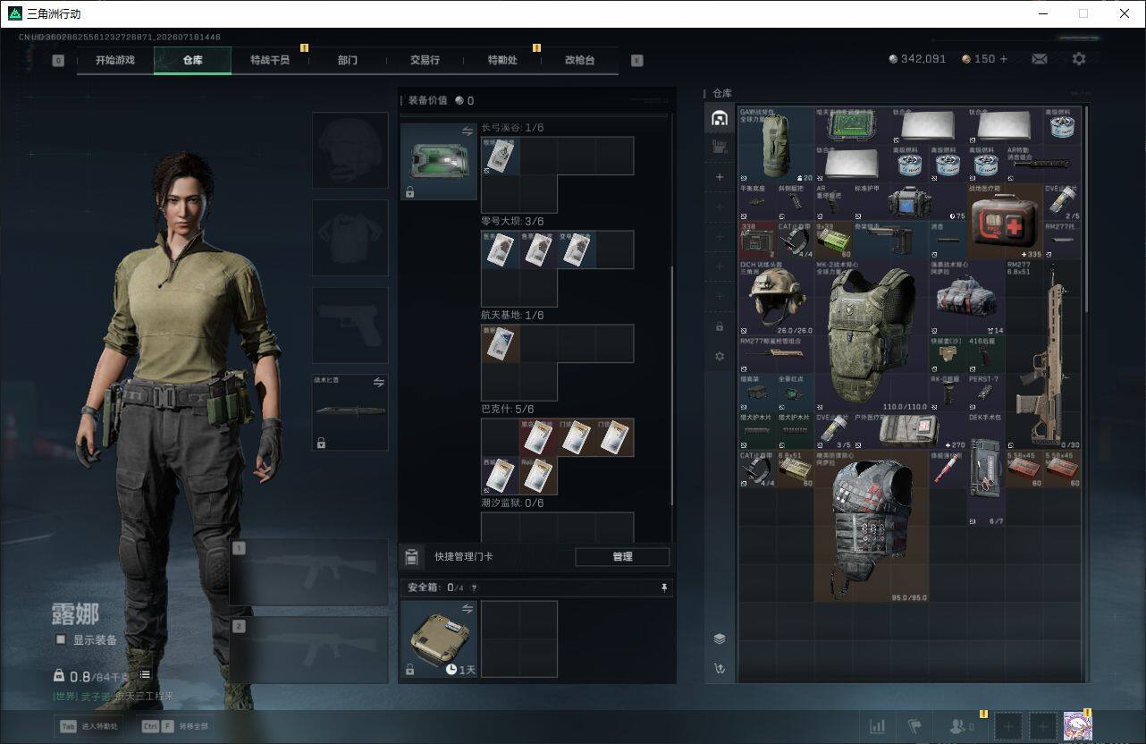Click the keycard case container icon
The image size is (1146, 744).
click(438, 161)
